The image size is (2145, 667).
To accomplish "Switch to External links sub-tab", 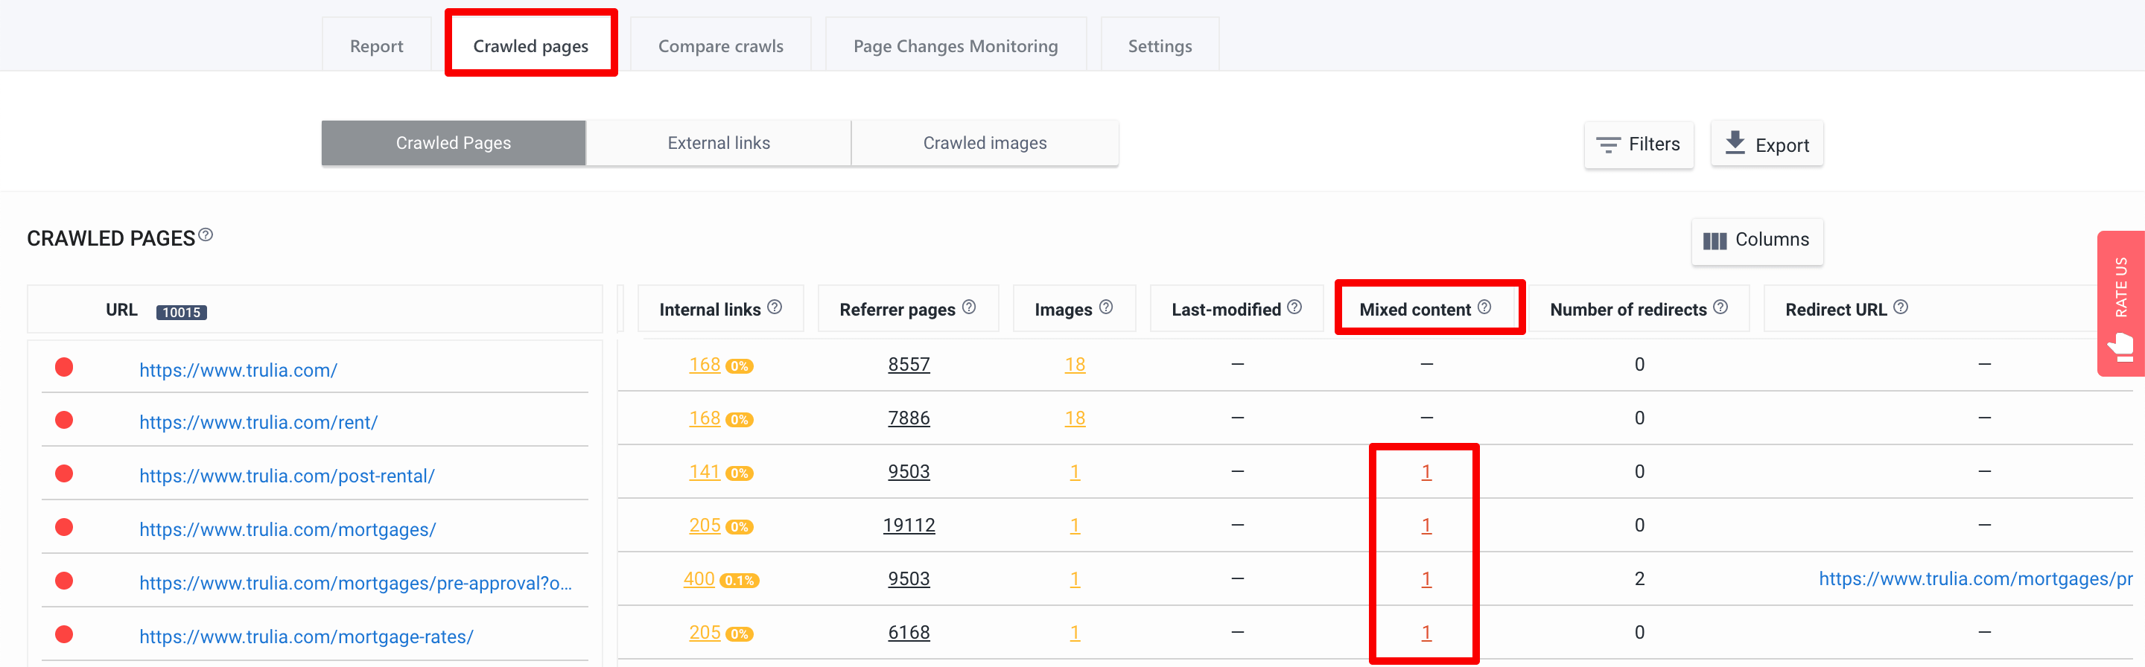I will point(719,142).
